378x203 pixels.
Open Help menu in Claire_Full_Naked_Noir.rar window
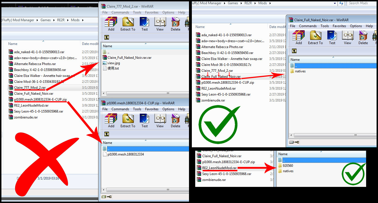[x=369, y=26]
